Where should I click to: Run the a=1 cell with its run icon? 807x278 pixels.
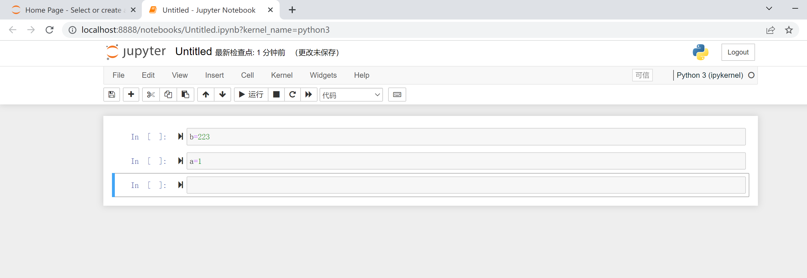point(181,161)
